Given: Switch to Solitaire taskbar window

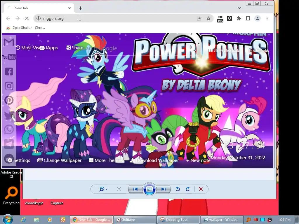Looking at the screenshot, I should coord(135,220).
